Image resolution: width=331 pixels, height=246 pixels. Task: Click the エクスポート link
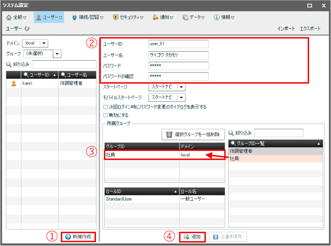pyautogui.click(x=310, y=28)
